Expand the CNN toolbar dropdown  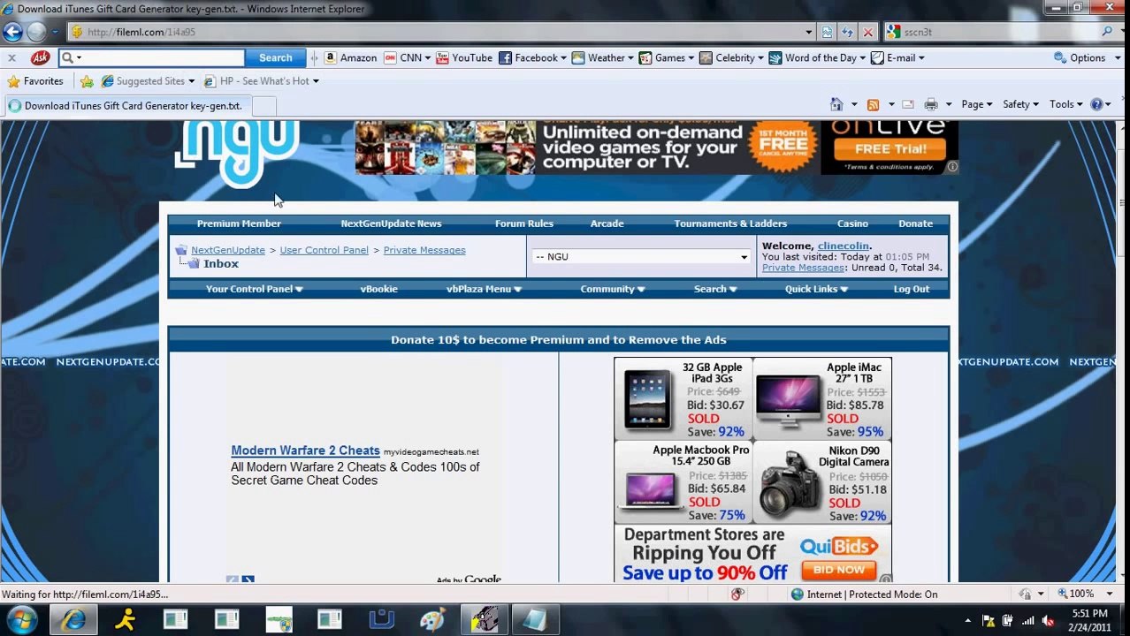427,58
